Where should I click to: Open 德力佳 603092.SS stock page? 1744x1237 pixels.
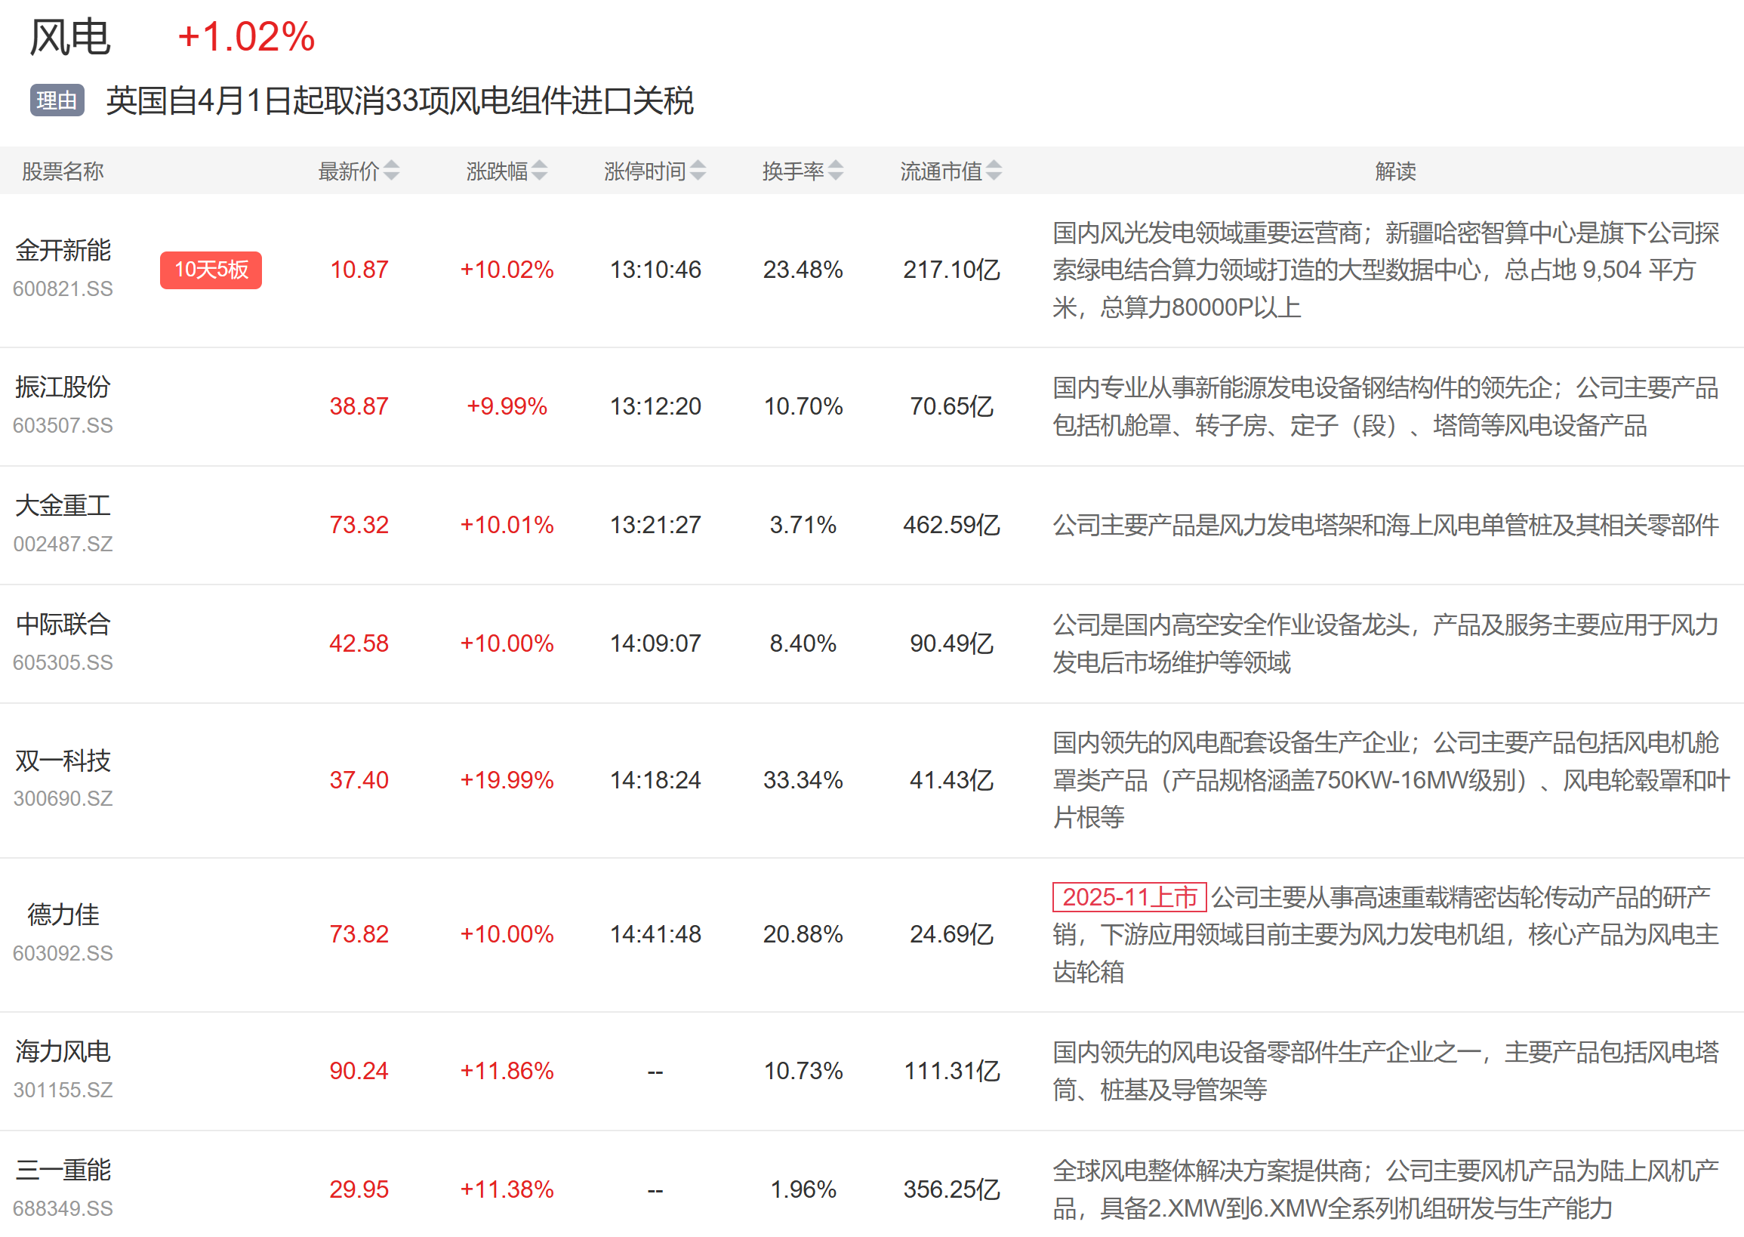tap(63, 915)
